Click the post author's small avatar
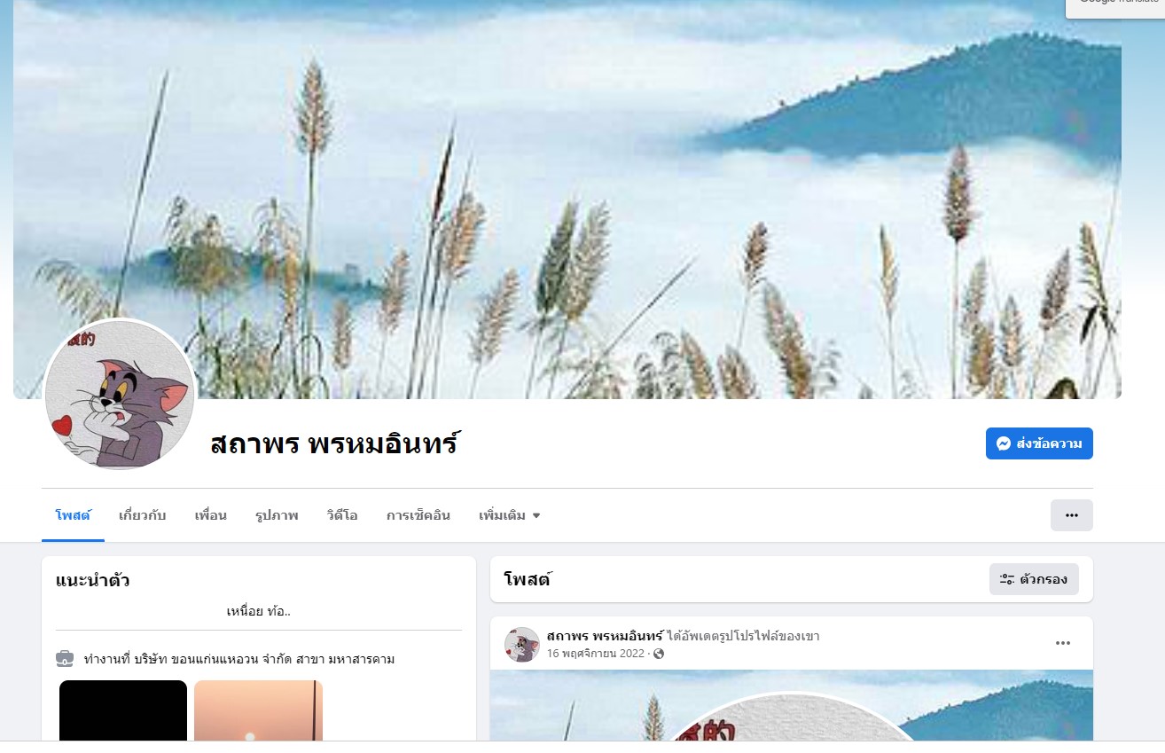This screenshot has width=1165, height=753. pos(522,645)
